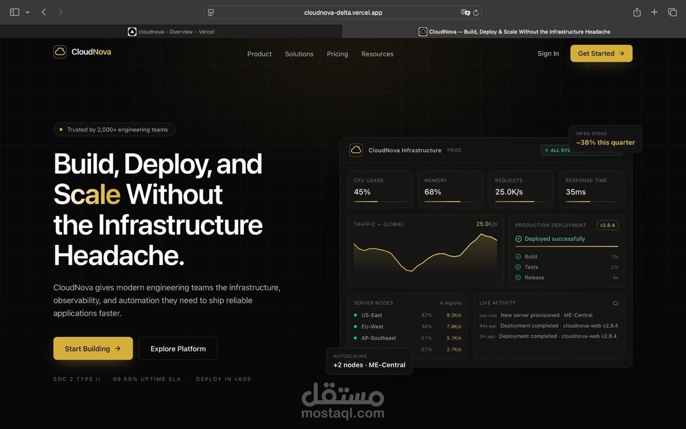Open the Share icon in Safari toolbar

tap(637, 12)
